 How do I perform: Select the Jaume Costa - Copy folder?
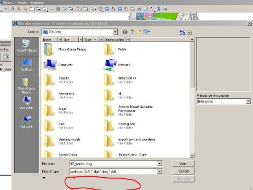(x=126, y=154)
